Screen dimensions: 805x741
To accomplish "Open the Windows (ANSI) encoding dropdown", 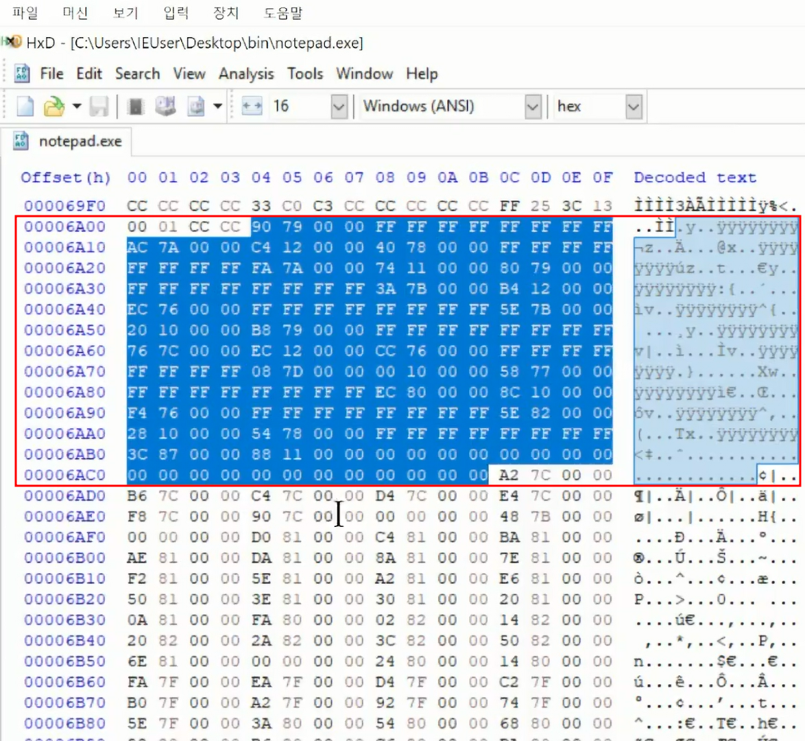I will point(533,107).
